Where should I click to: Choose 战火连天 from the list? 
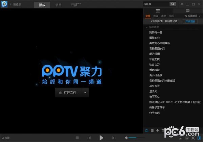(154, 86)
